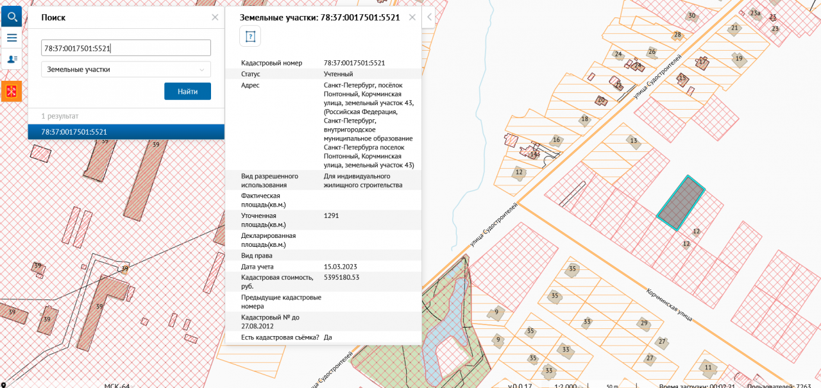Click the address text starting 'Санкт-Петербург, посёлок'

[x=369, y=125]
